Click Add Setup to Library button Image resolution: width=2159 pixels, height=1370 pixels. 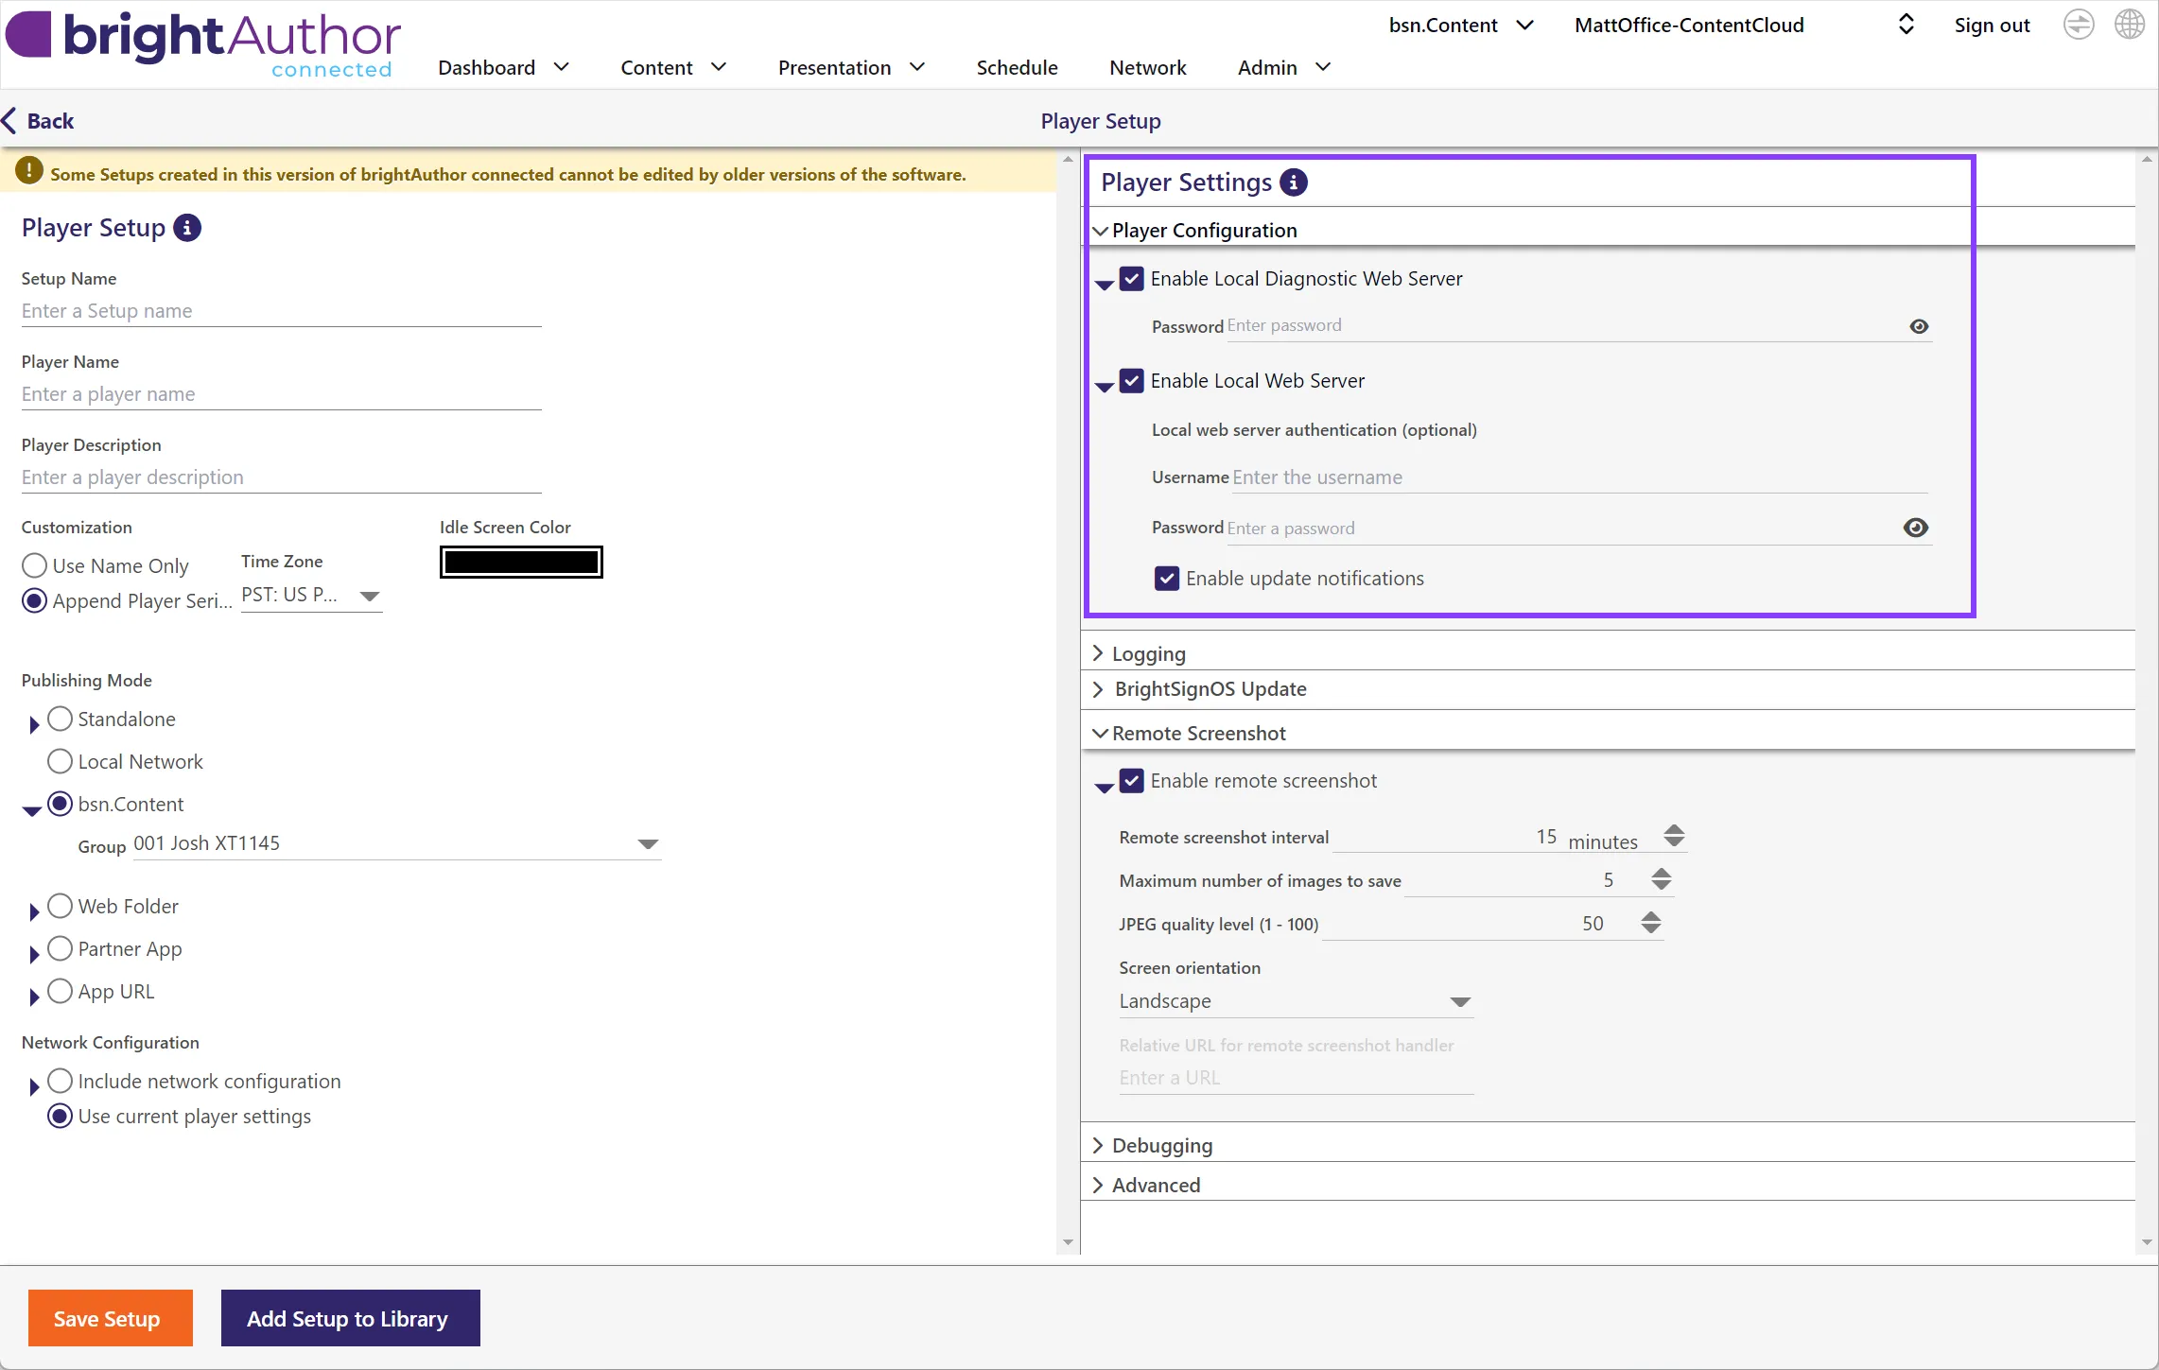pos(350,1318)
